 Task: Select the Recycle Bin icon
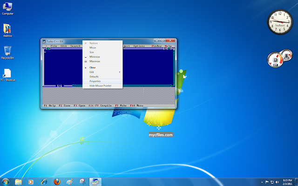pos(7,53)
